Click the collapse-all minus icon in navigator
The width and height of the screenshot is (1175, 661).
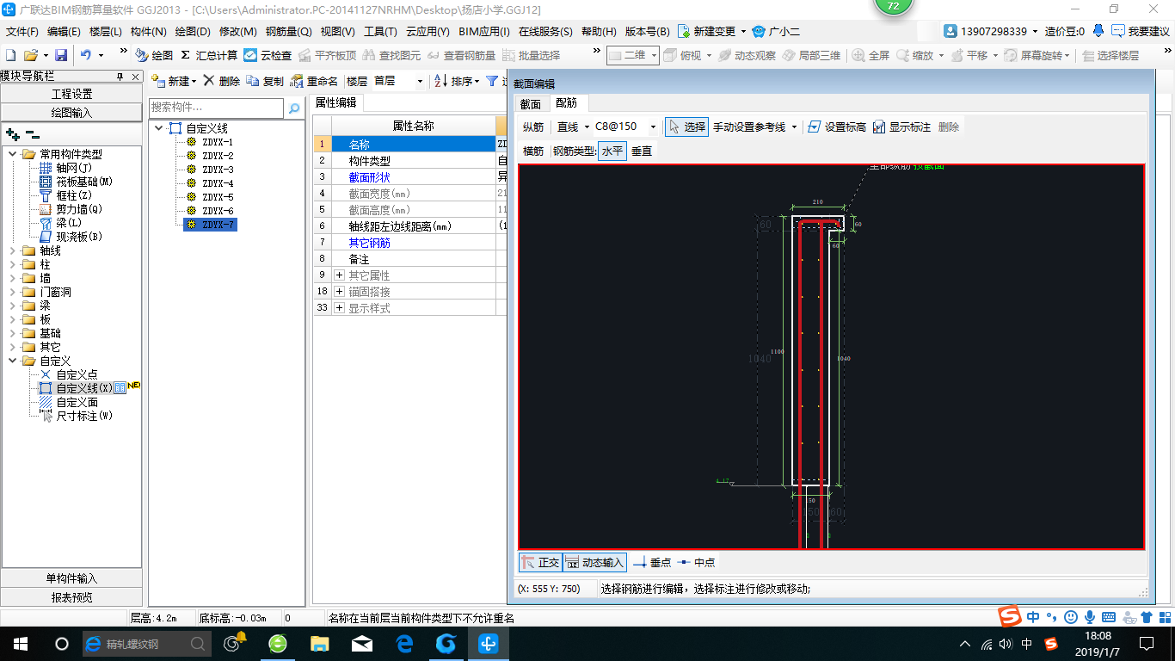point(32,134)
